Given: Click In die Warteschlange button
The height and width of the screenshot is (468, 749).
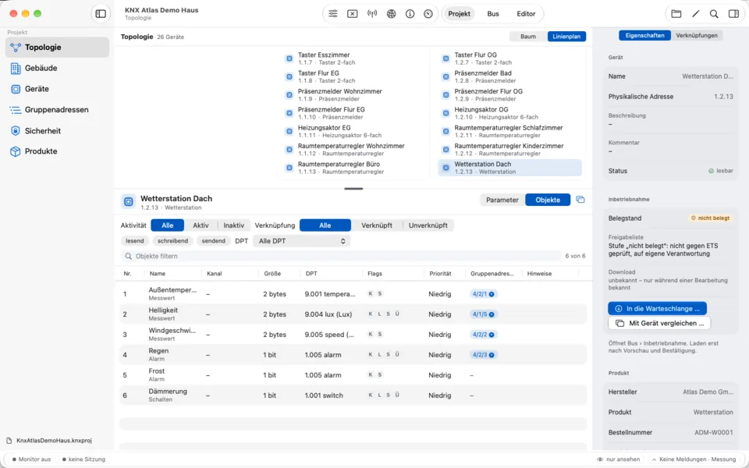Looking at the screenshot, I should click(657, 309).
